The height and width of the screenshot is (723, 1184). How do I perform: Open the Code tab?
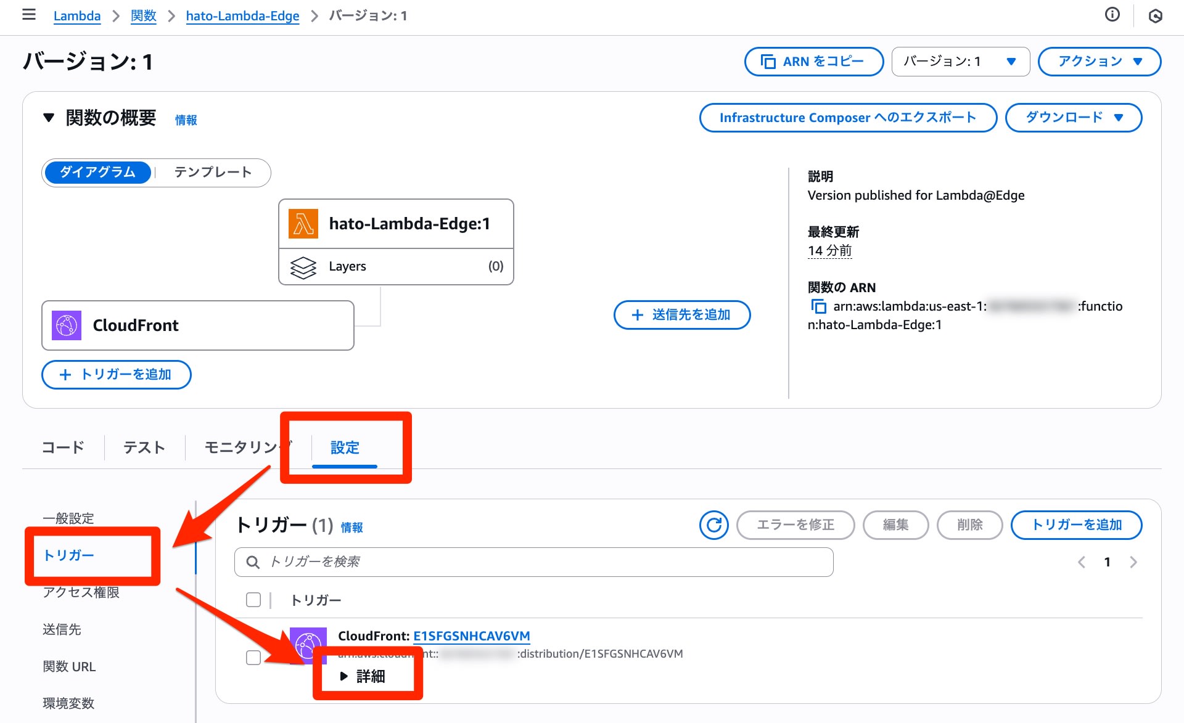[63, 447]
